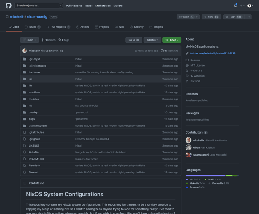Switch to the repository Issues tab
Screen dimensions: 259x214
click(x=32, y=27)
